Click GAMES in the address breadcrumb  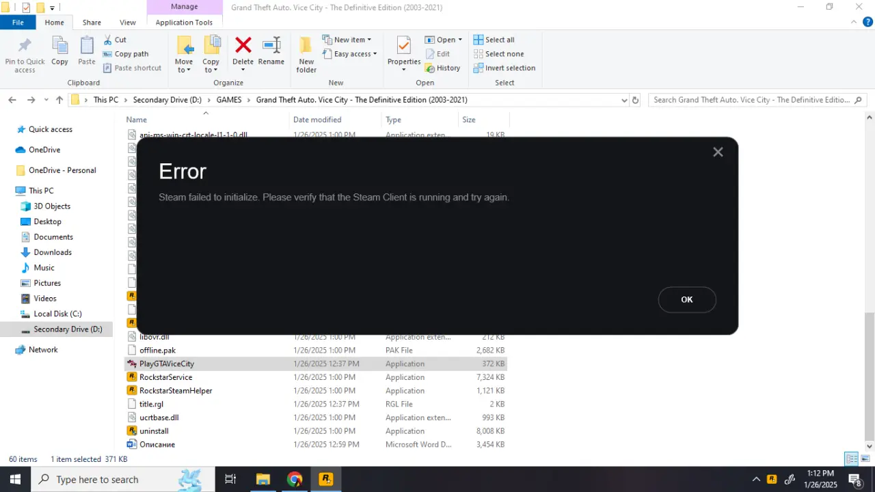click(229, 100)
